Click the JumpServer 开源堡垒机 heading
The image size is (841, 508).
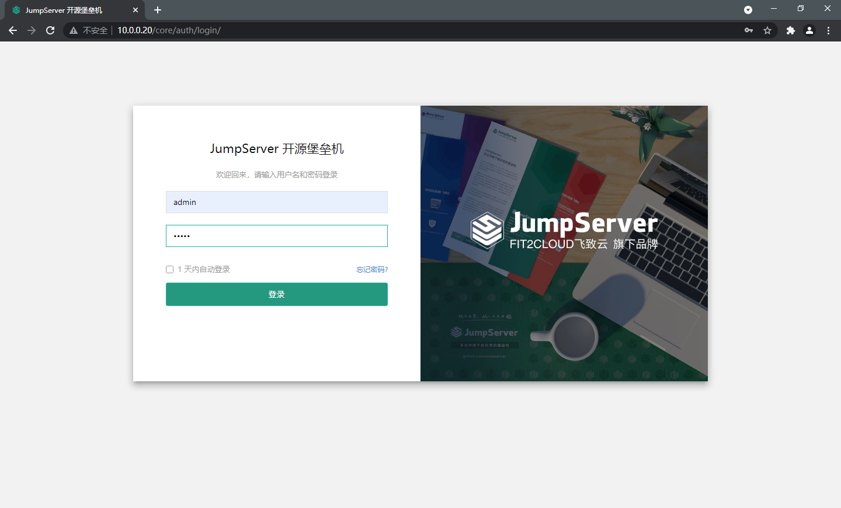[x=277, y=149]
